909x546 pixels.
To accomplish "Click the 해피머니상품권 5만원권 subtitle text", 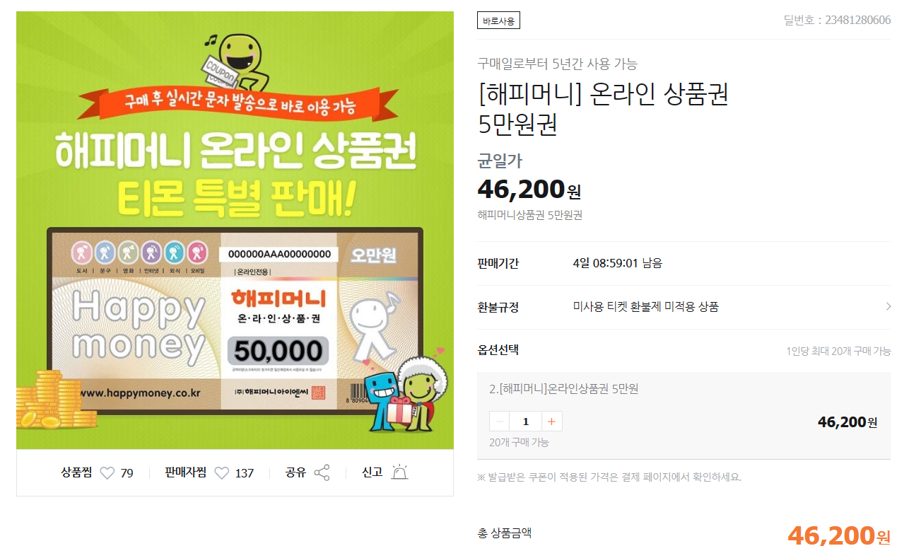I will click(x=530, y=215).
